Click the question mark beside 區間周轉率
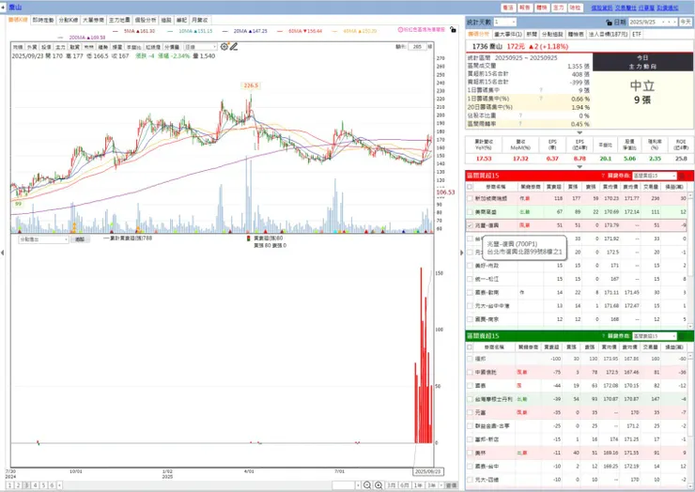The height and width of the screenshot is (492, 695). 520,124
